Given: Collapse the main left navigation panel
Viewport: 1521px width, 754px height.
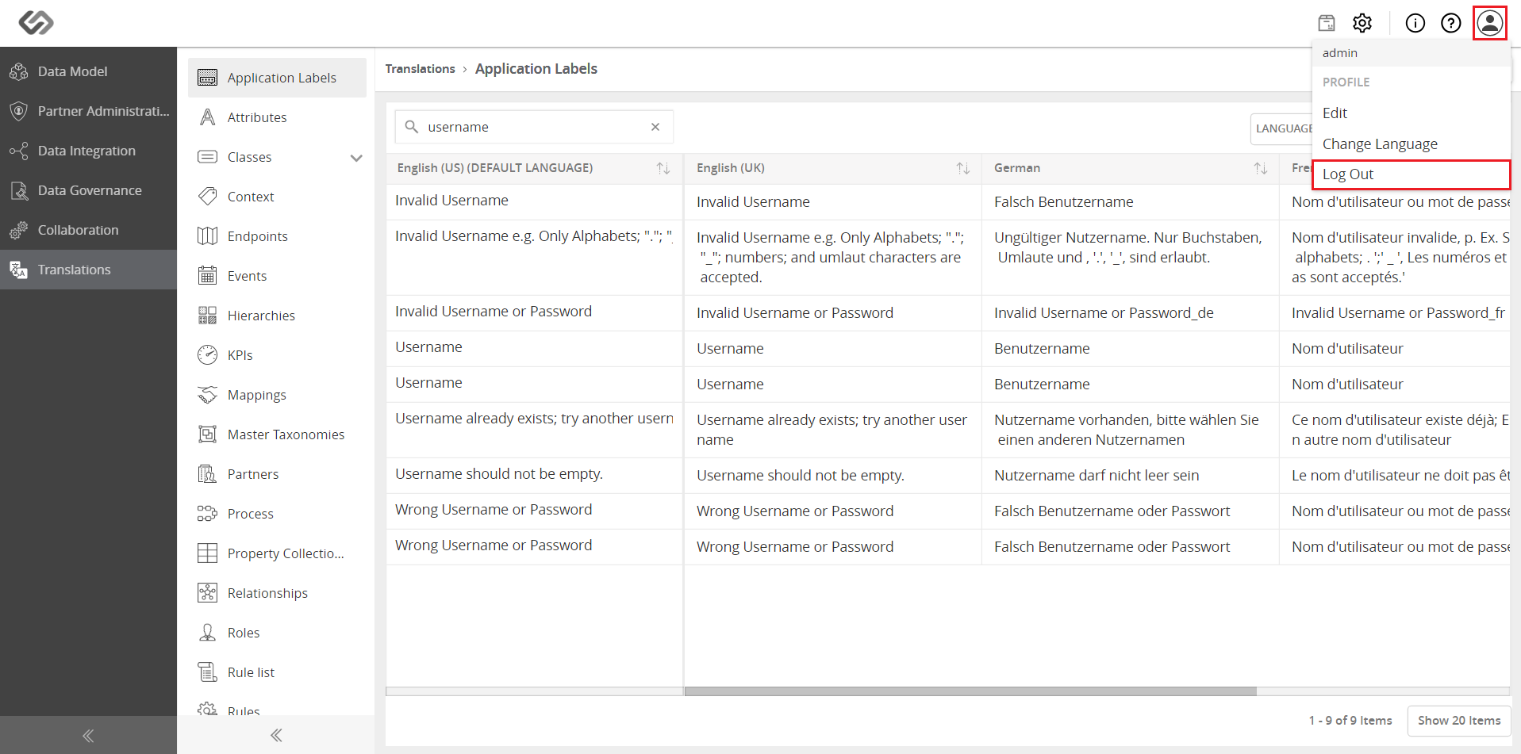Looking at the screenshot, I should tap(88, 735).
